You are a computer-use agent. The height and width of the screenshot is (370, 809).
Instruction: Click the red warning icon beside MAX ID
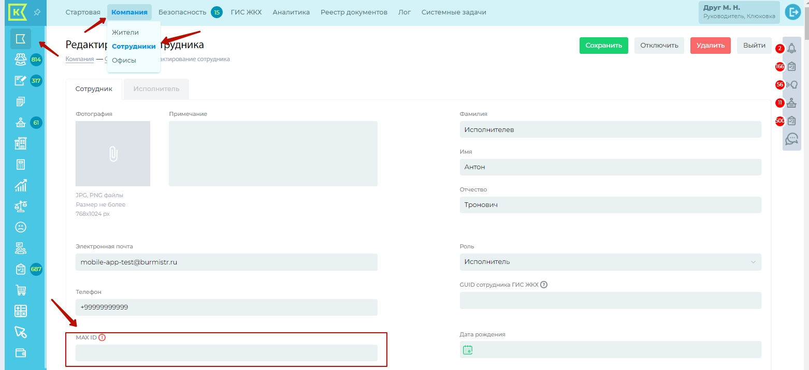coord(102,337)
